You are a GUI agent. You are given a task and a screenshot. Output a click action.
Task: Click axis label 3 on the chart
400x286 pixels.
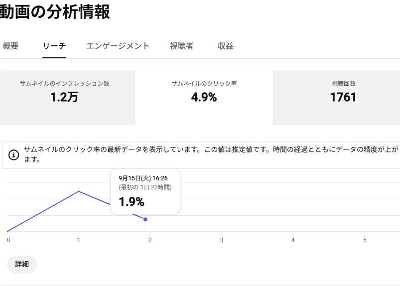point(222,240)
